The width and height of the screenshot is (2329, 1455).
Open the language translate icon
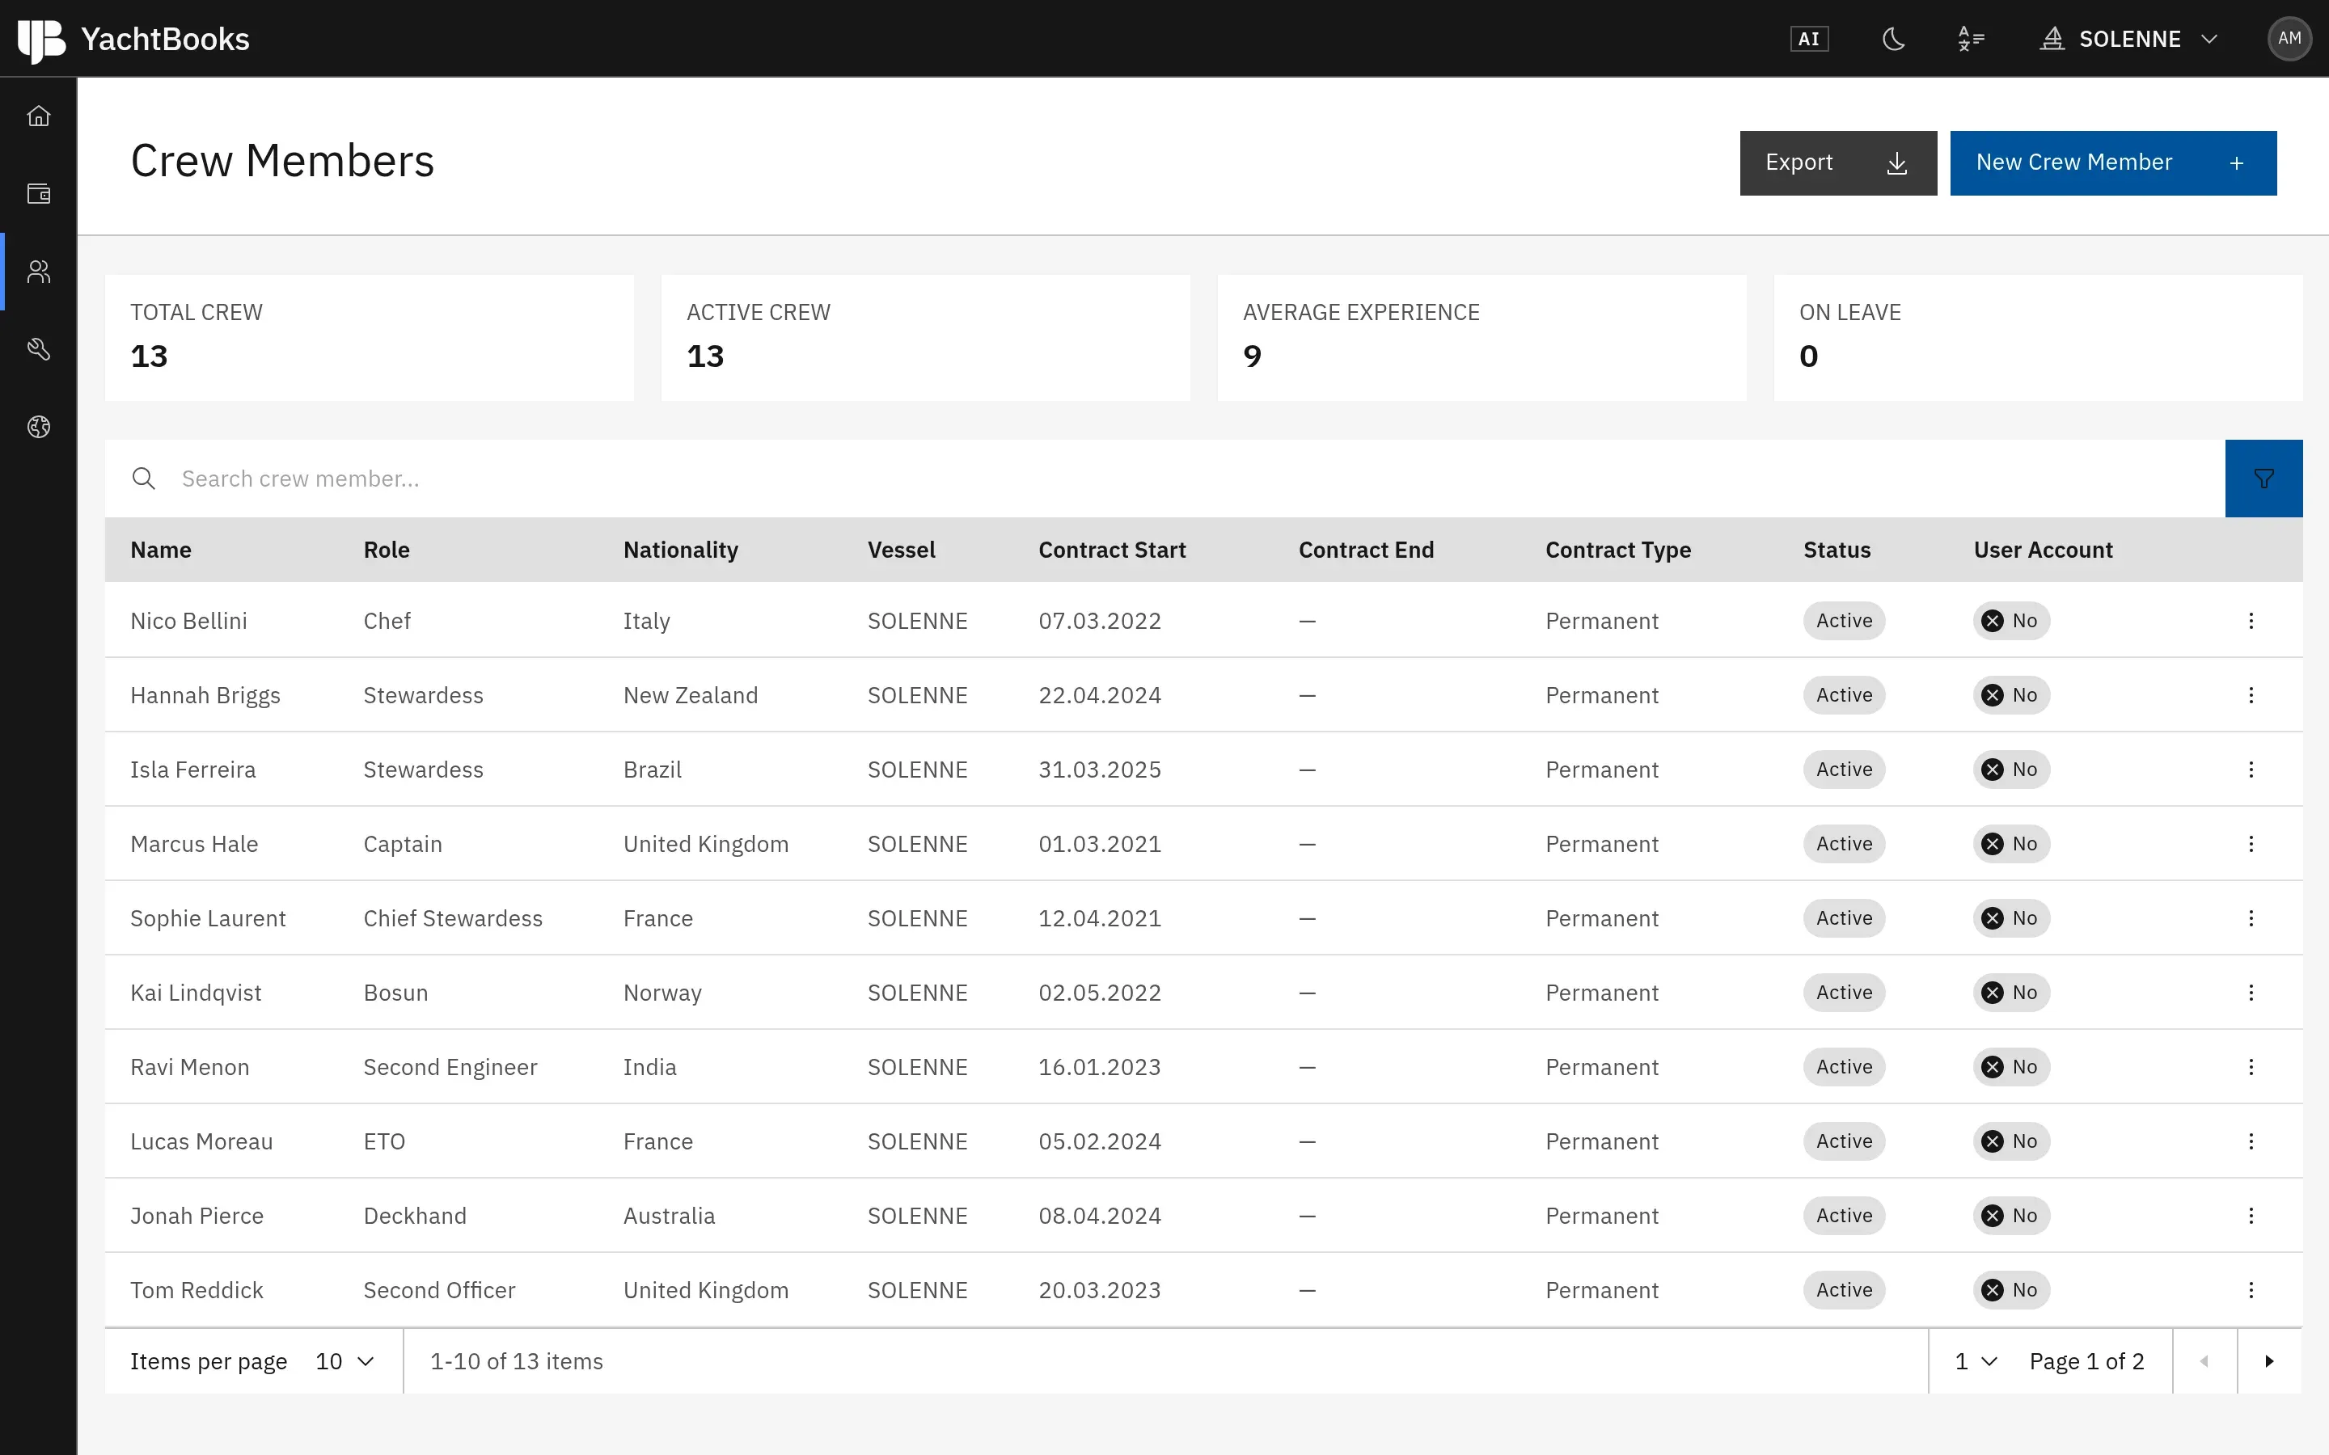[1971, 39]
